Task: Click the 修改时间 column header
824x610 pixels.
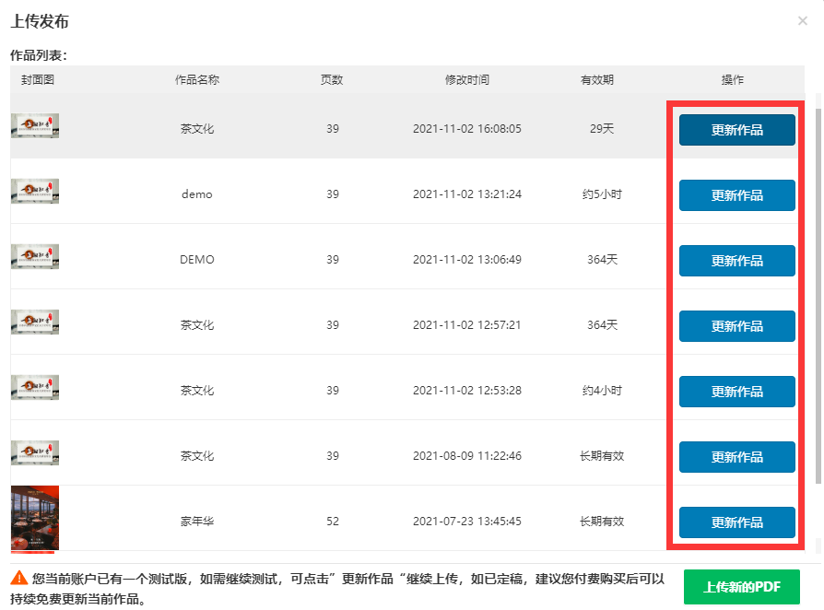Action: (x=466, y=80)
